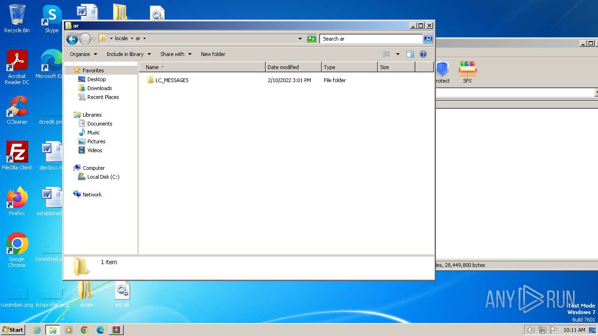Sort by the Name column header
Viewport: 598px width, 336px height.
202,67
